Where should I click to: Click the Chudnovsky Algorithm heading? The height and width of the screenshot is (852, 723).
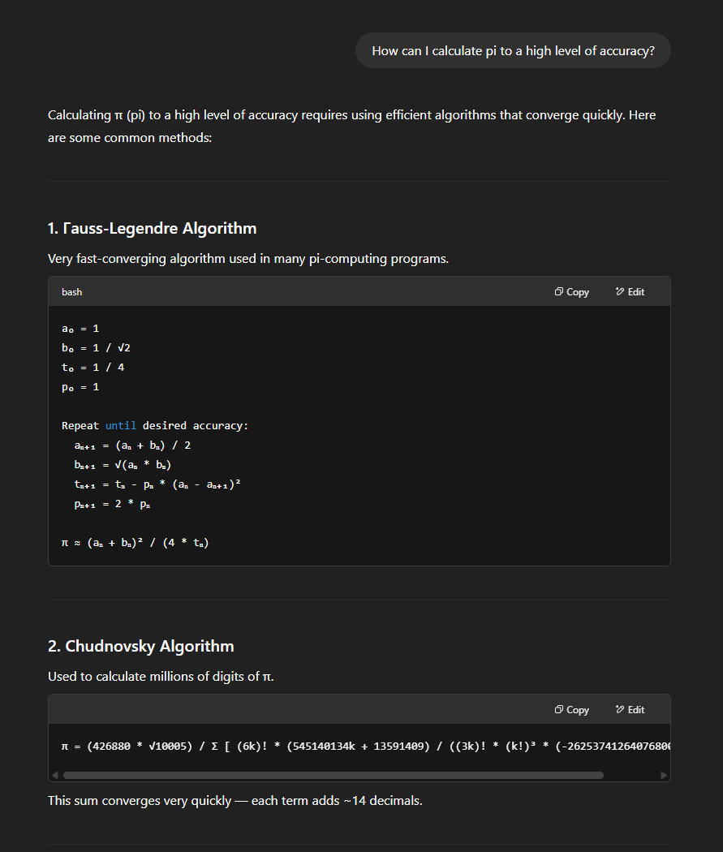pyautogui.click(x=140, y=646)
